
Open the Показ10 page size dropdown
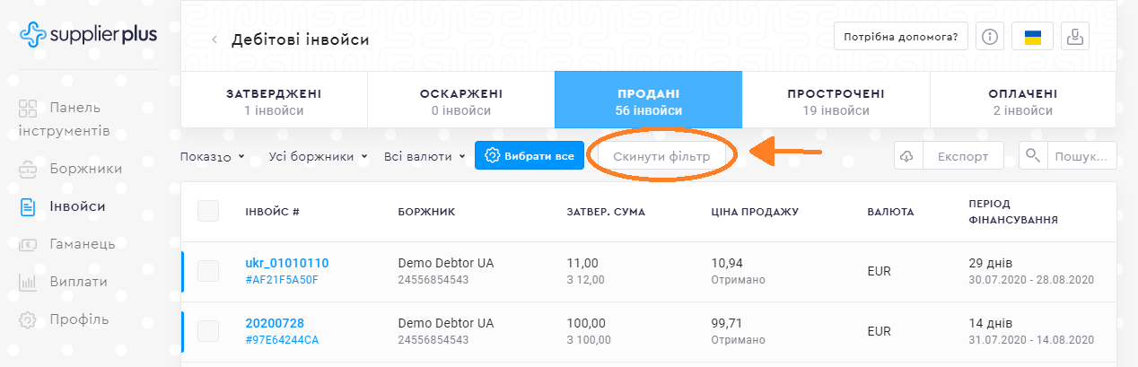pyautogui.click(x=212, y=157)
